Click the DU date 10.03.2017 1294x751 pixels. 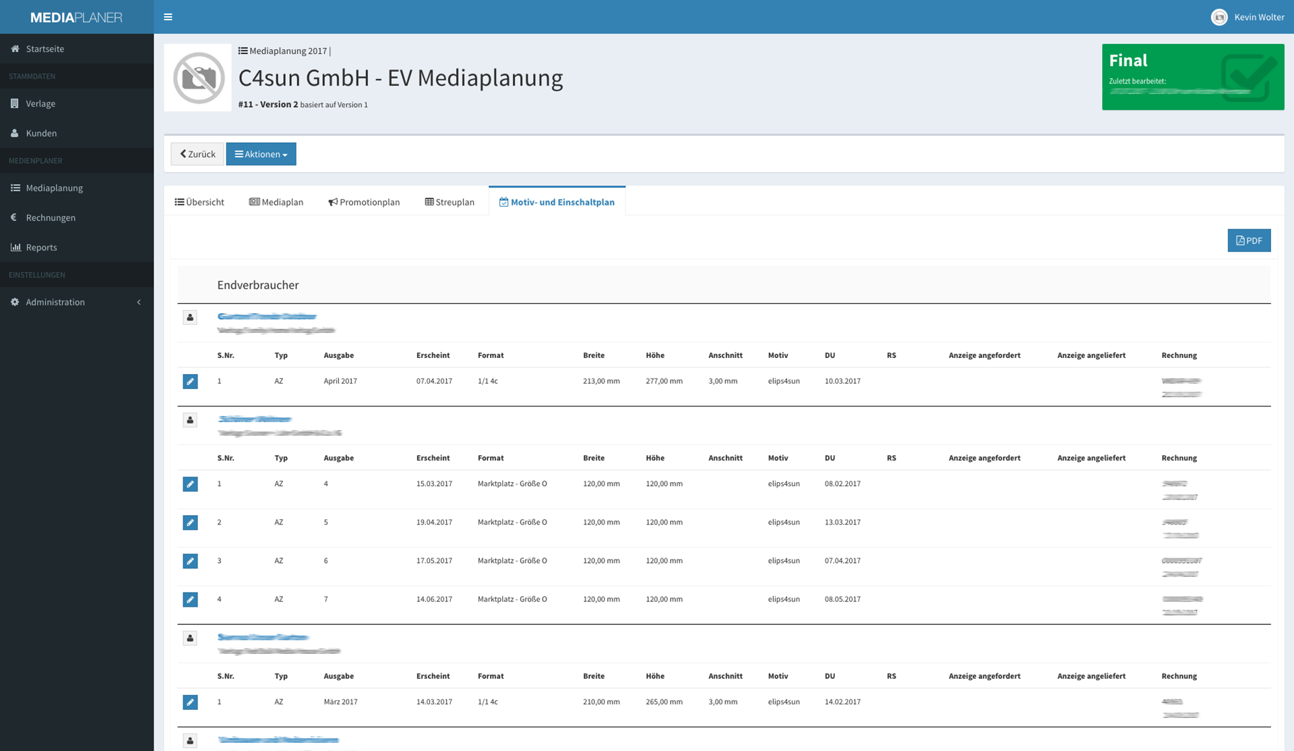coord(842,381)
